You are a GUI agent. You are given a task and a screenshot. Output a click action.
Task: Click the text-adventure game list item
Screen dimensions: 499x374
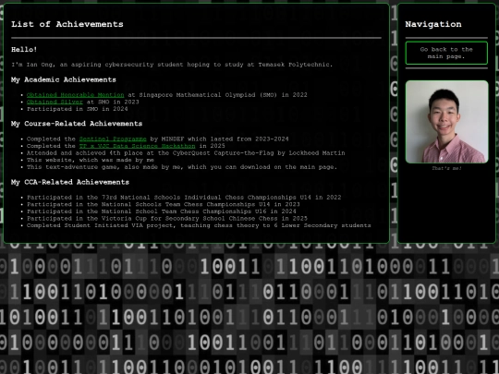(182, 167)
